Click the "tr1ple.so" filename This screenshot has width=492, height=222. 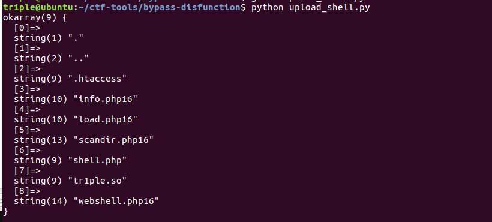(x=97, y=181)
